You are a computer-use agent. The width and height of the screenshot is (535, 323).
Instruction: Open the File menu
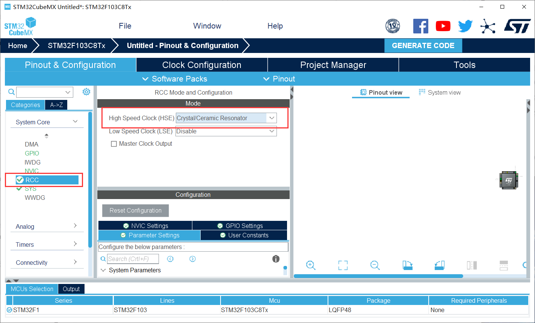tap(125, 26)
